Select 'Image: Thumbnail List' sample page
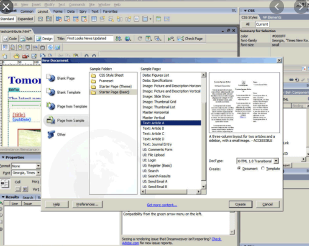 pos(159,107)
